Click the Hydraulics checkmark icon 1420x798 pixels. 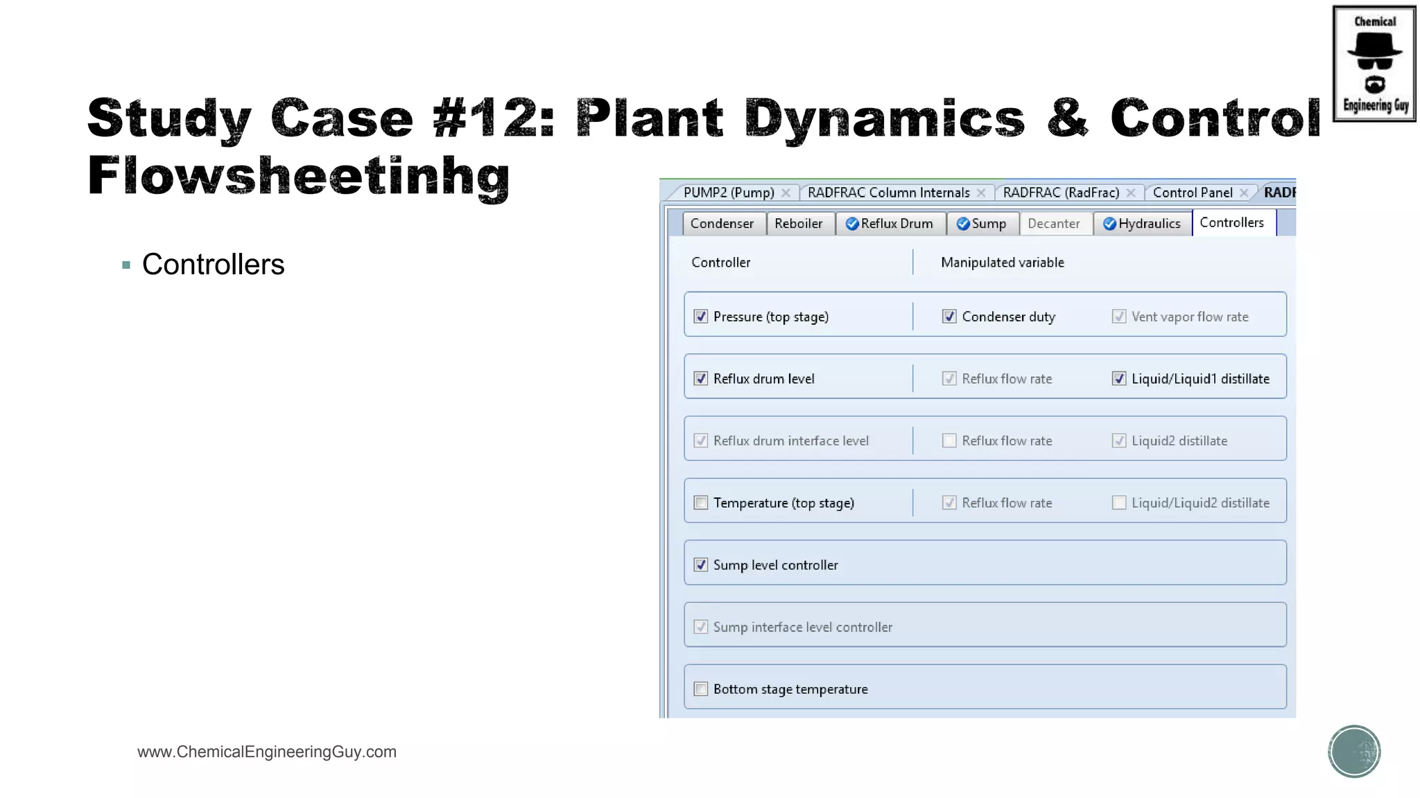point(1109,224)
